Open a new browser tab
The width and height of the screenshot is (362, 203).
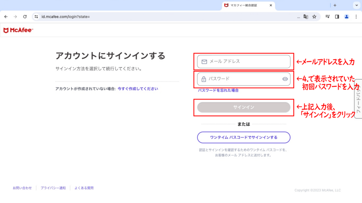(x=335, y=5)
